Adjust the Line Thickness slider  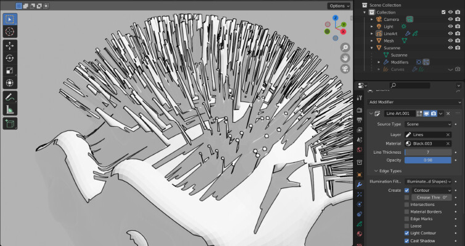coord(428,152)
